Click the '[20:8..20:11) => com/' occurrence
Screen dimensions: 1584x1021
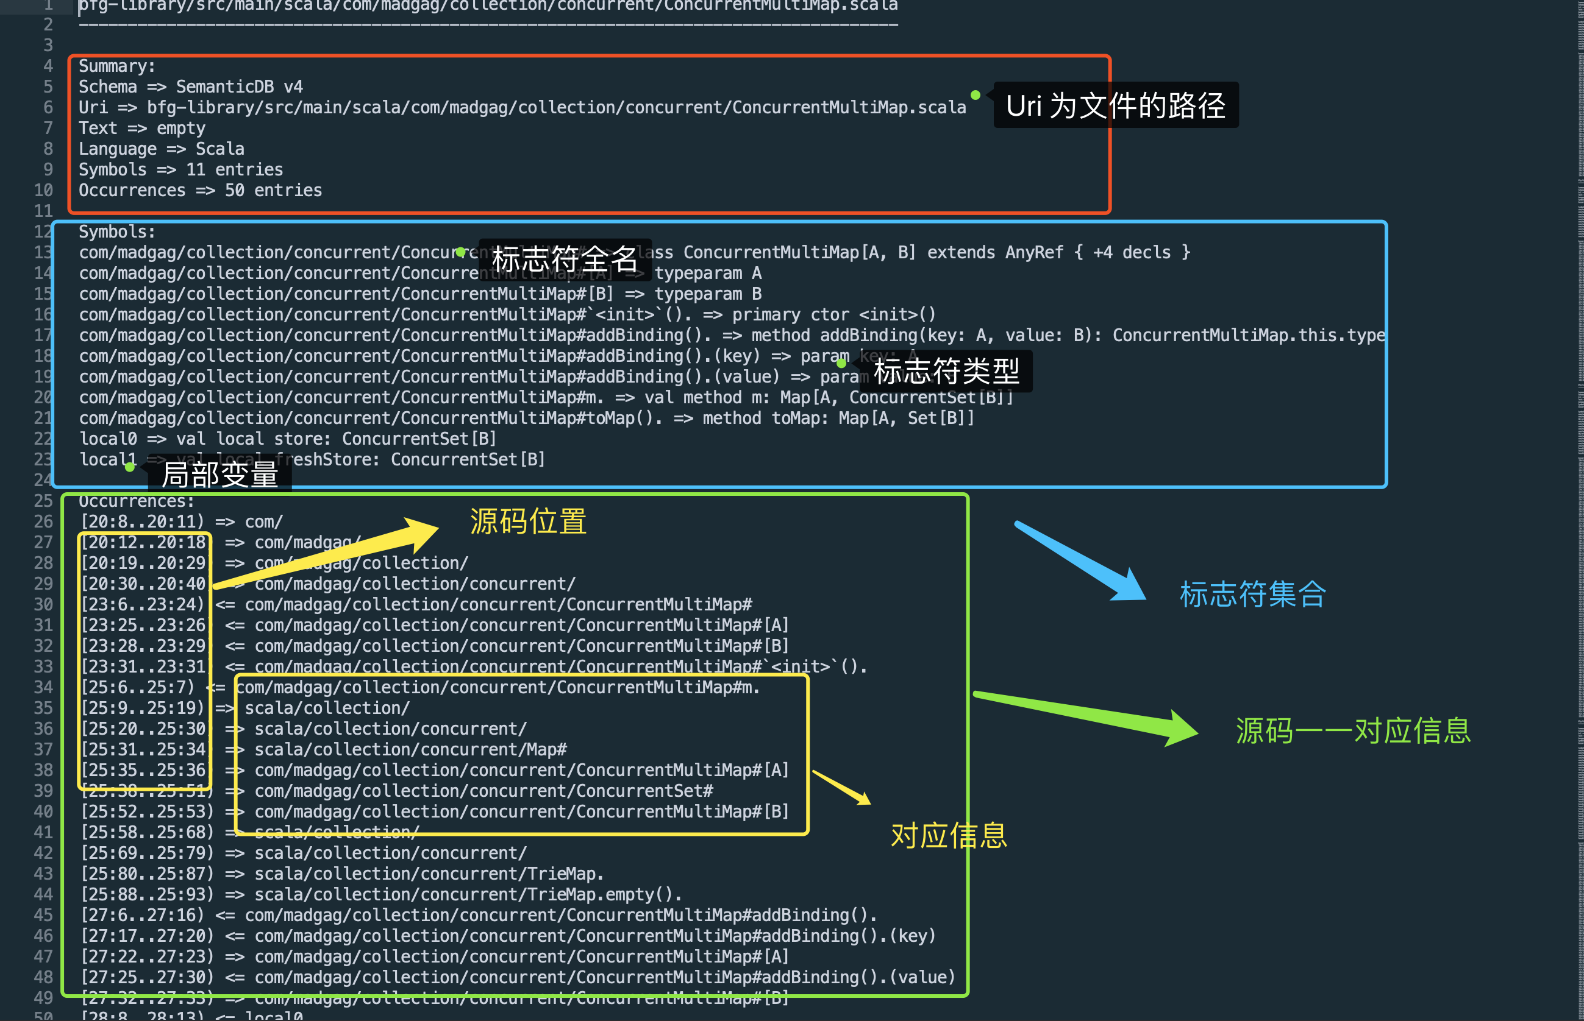coord(181,522)
